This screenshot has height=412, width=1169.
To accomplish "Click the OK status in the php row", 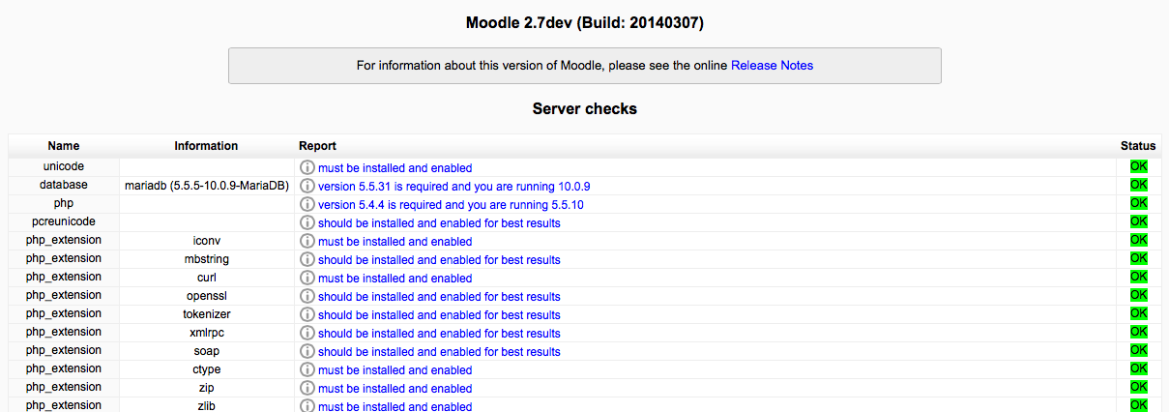I will [1138, 204].
